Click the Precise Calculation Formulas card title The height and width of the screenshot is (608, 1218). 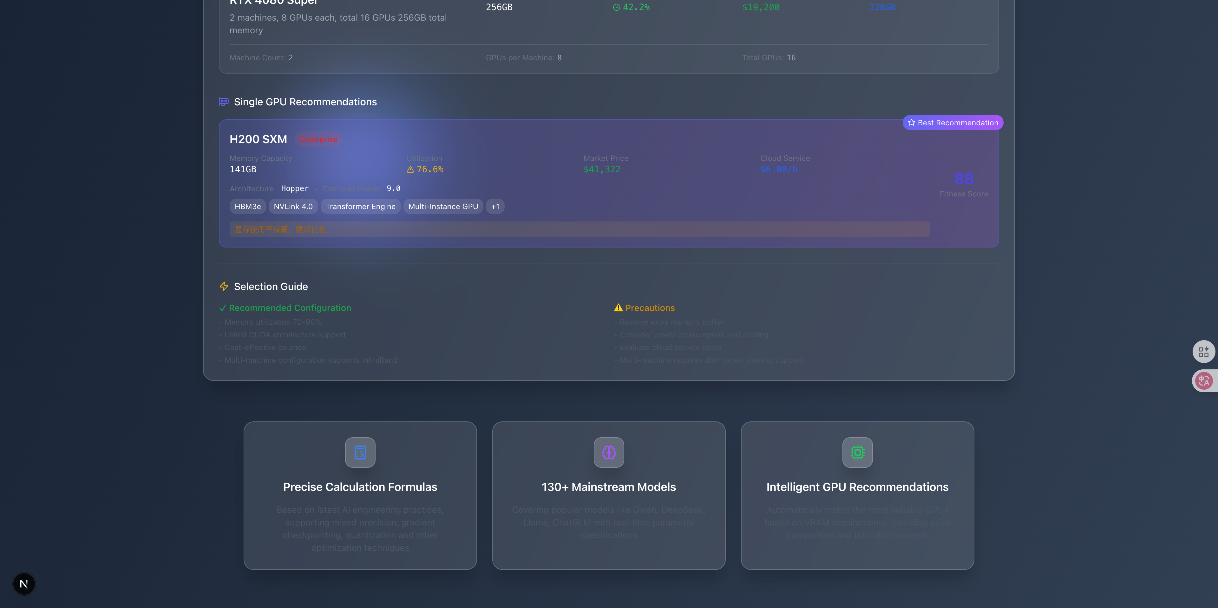[360, 487]
